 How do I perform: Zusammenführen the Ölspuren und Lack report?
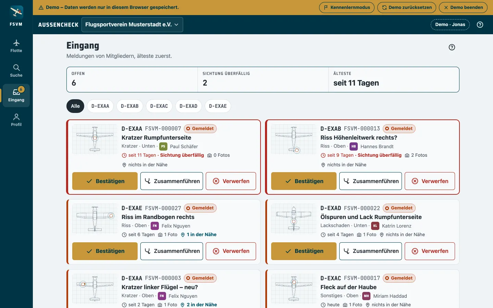click(x=370, y=251)
